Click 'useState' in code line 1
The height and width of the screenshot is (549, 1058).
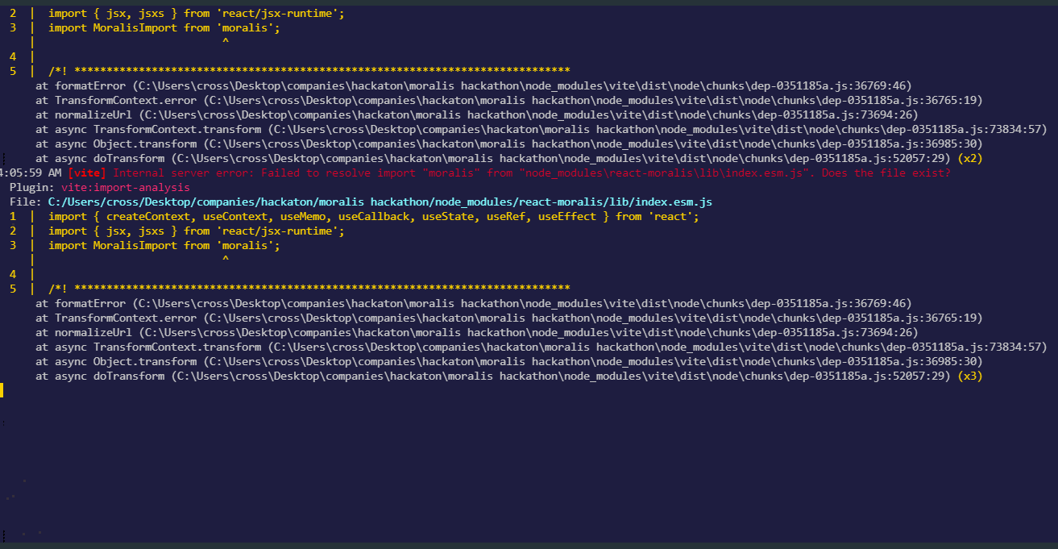(x=448, y=216)
